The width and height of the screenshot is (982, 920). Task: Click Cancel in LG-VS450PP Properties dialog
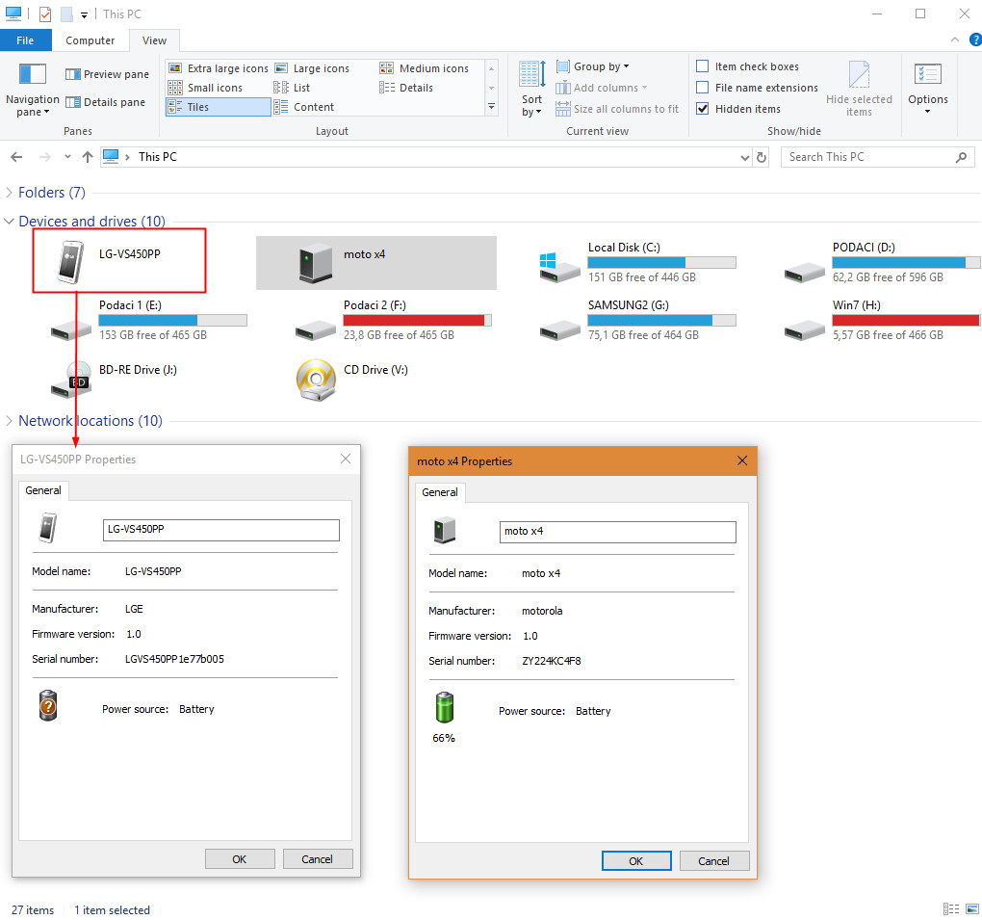coord(317,858)
